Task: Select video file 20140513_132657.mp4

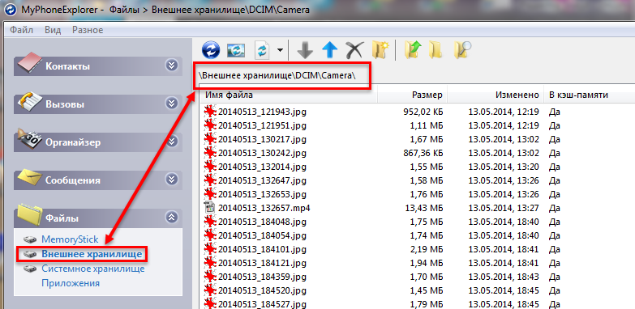Action: point(264,208)
